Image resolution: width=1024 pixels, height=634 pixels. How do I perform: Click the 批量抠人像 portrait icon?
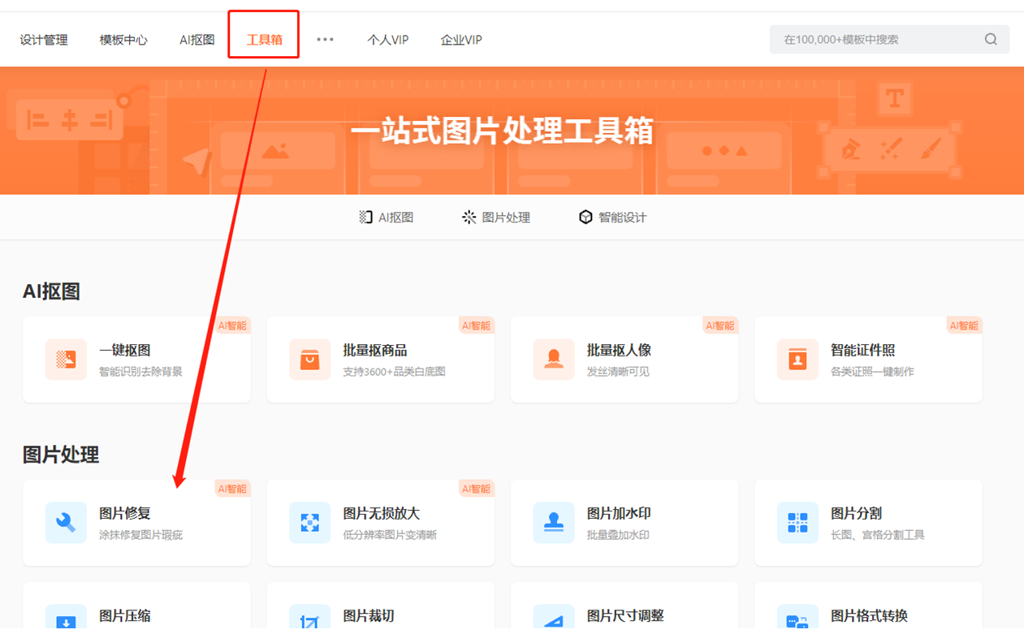[x=554, y=360]
